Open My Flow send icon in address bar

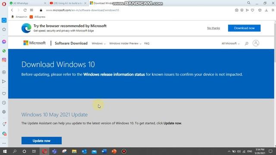point(247,10)
